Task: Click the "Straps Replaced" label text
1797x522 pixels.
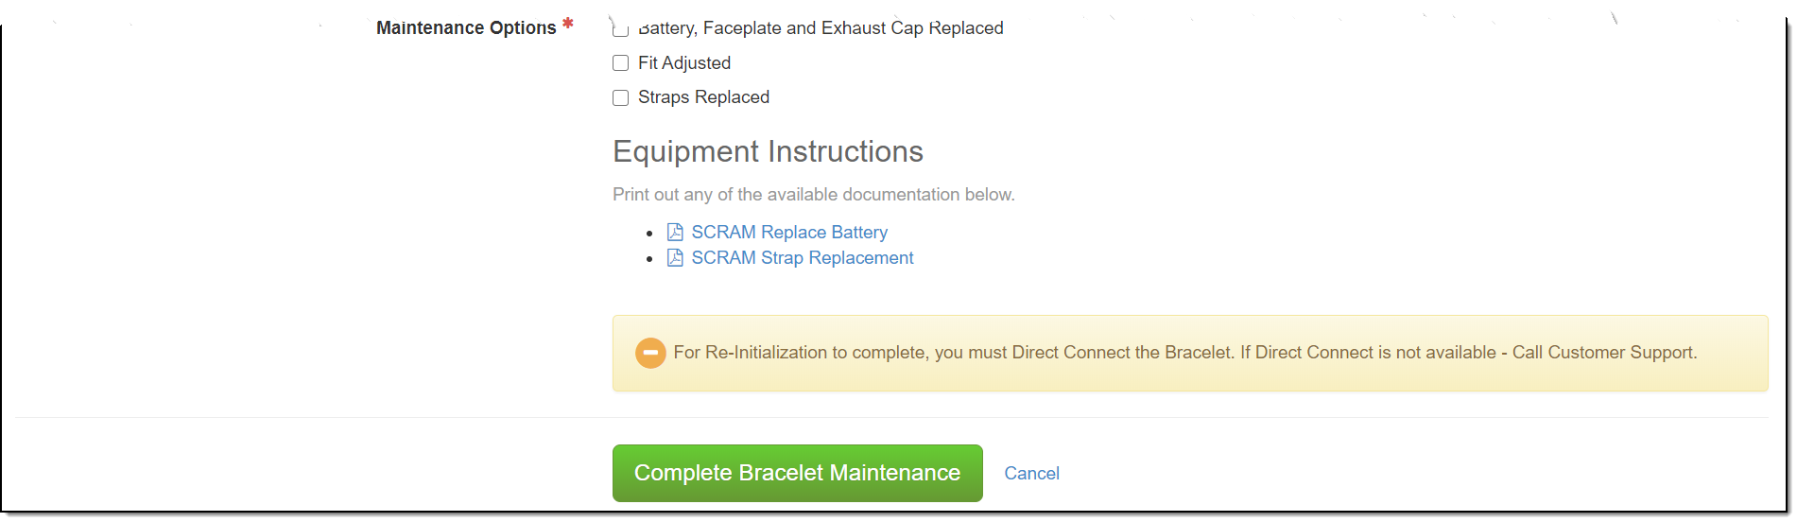Action: coord(703,97)
